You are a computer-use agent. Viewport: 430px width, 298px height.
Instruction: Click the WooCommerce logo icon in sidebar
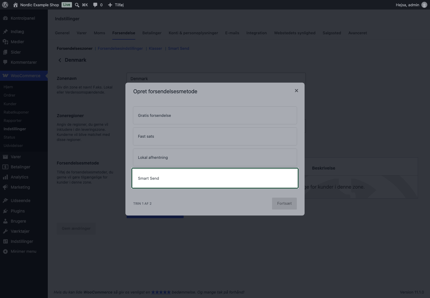tap(5, 76)
